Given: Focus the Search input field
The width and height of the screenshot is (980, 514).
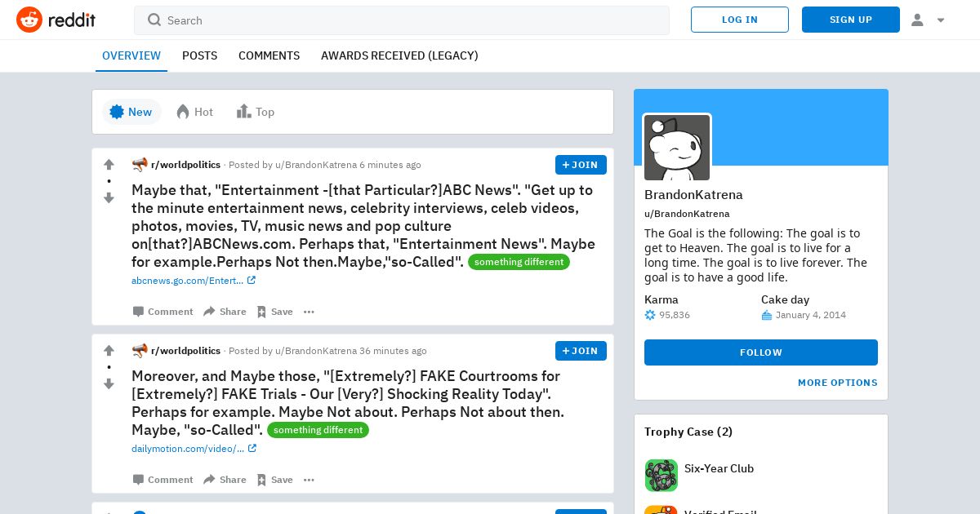Looking at the screenshot, I should 402,20.
